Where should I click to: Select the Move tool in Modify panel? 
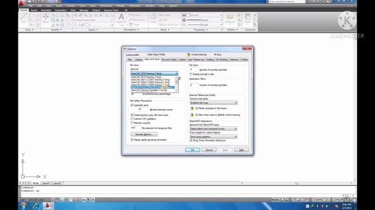[46, 18]
